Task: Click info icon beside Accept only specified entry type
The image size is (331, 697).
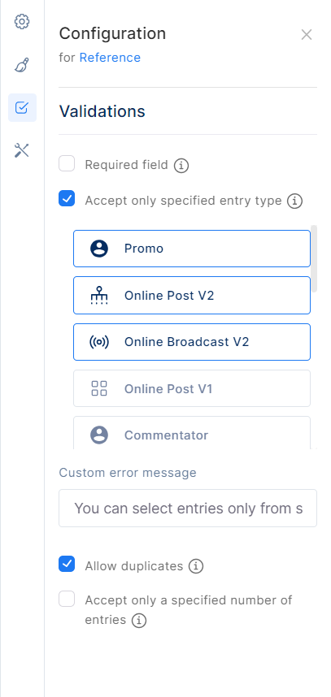Action: 294,201
